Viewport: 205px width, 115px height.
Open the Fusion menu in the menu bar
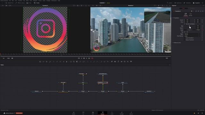[40, 1]
